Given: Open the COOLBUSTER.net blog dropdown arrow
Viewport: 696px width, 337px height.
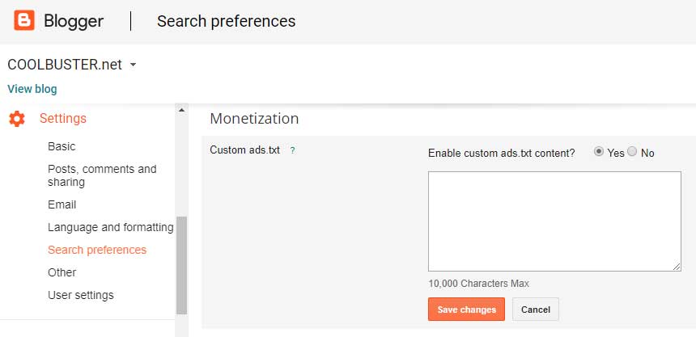Looking at the screenshot, I should pyautogui.click(x=133, y=65).
